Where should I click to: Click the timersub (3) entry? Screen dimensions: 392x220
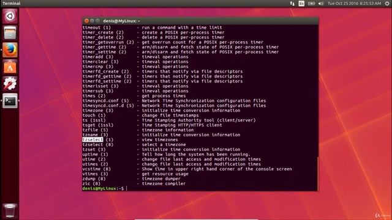coord(98,91)
